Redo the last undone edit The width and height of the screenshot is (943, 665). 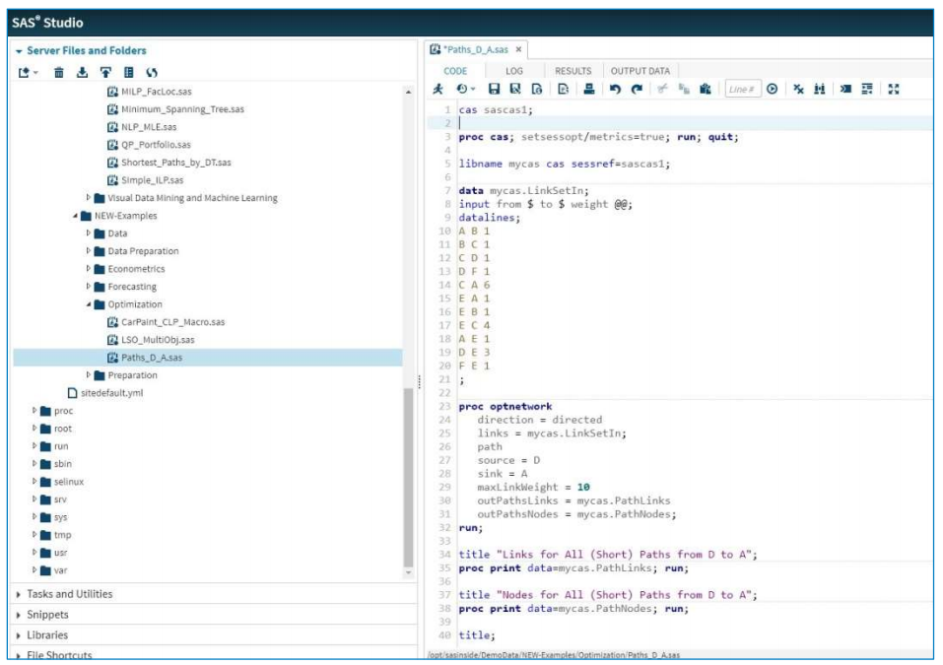point(637,89)
